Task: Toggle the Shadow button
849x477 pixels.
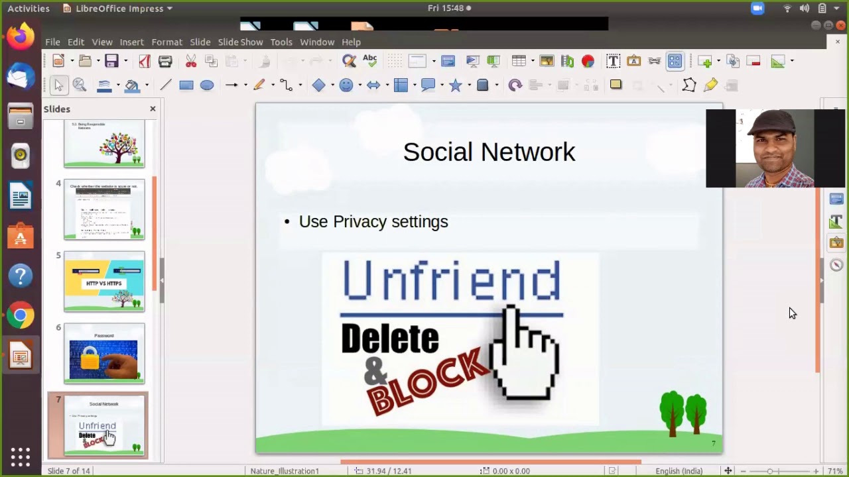Action: pyautogui.click(x=616, y=85)
